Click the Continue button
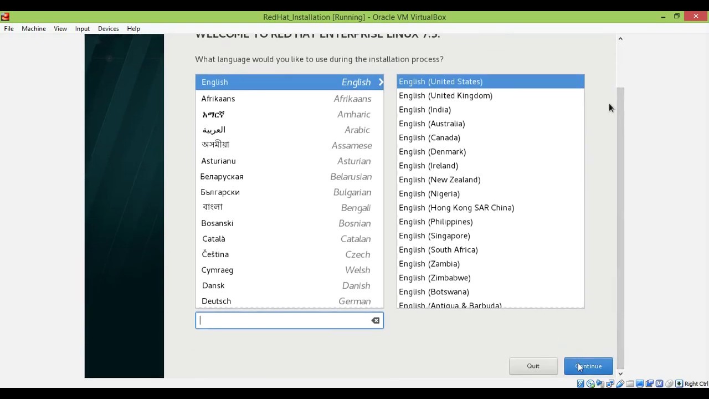 click(x=588, y=366)
